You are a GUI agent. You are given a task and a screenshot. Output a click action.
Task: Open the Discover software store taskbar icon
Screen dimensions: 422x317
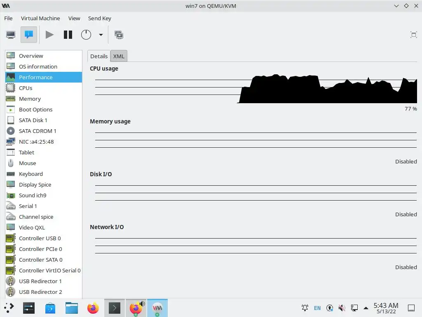(x=50, y=308)
